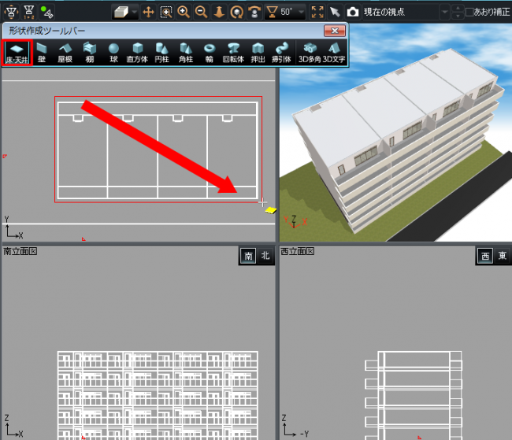Image resolution: width=512 pixels, height=440 pixels.
Task: Click the yellow floor shape marker in plan view
Action: pos(271,210)
